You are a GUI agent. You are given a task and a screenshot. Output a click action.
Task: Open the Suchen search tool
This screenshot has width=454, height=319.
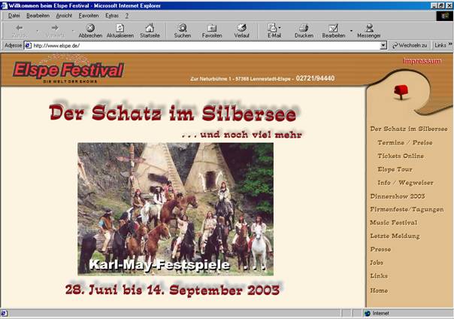coord(183,30)
